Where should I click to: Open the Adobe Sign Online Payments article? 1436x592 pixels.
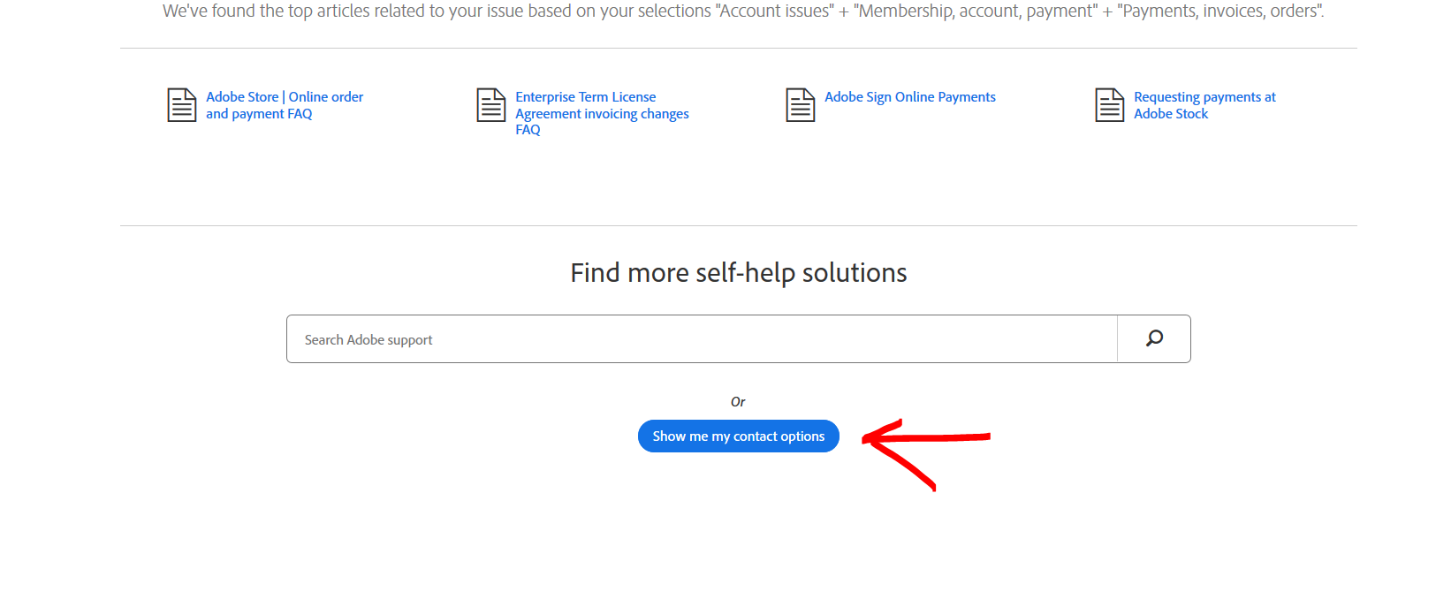click(909, 96)
